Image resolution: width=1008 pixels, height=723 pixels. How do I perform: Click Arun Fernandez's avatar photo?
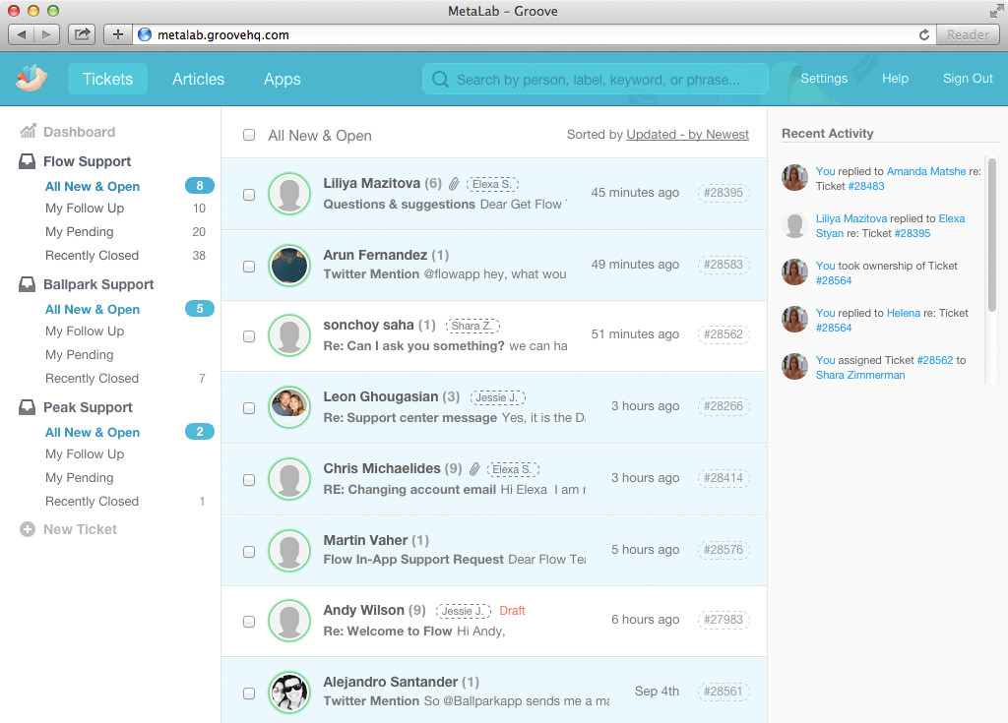click(x=289, y=265)
